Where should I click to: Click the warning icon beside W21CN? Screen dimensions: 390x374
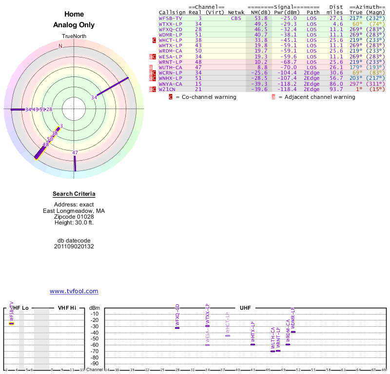153,89
